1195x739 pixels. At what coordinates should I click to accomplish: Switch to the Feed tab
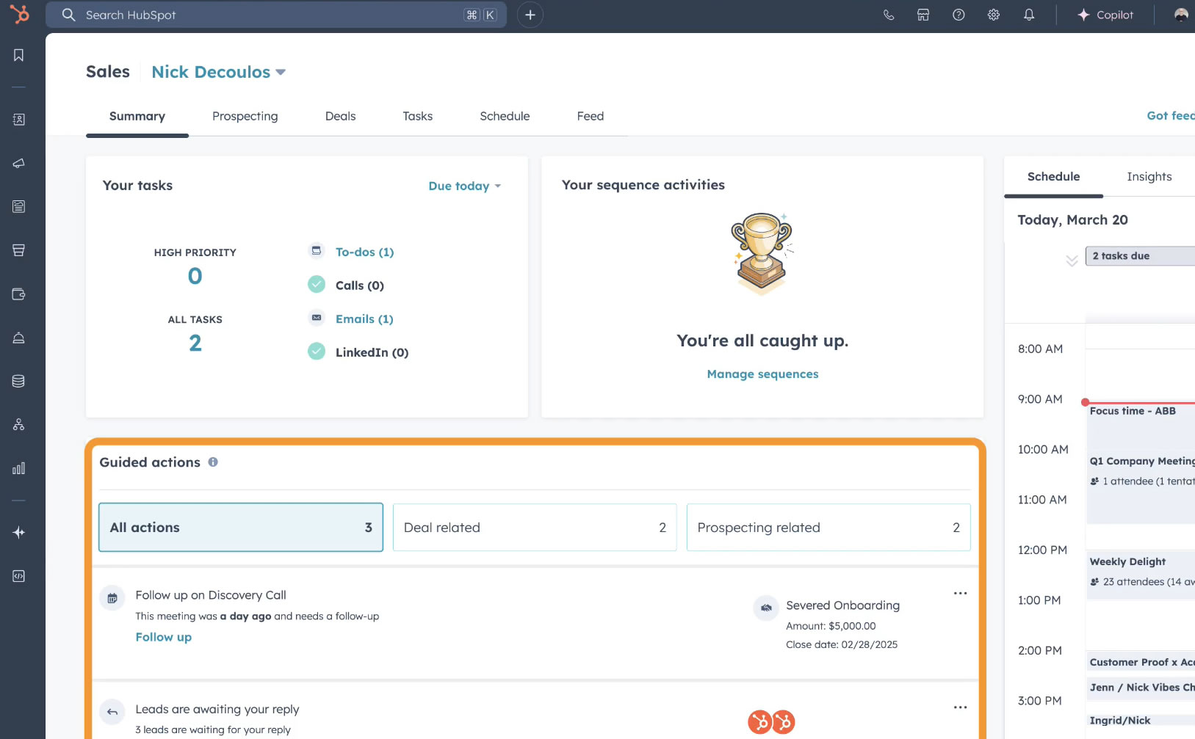point(591,116)
